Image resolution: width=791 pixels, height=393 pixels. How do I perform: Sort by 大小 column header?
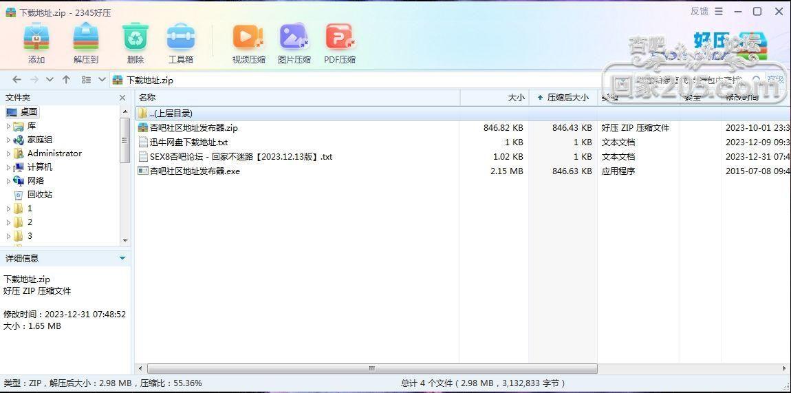495,98
